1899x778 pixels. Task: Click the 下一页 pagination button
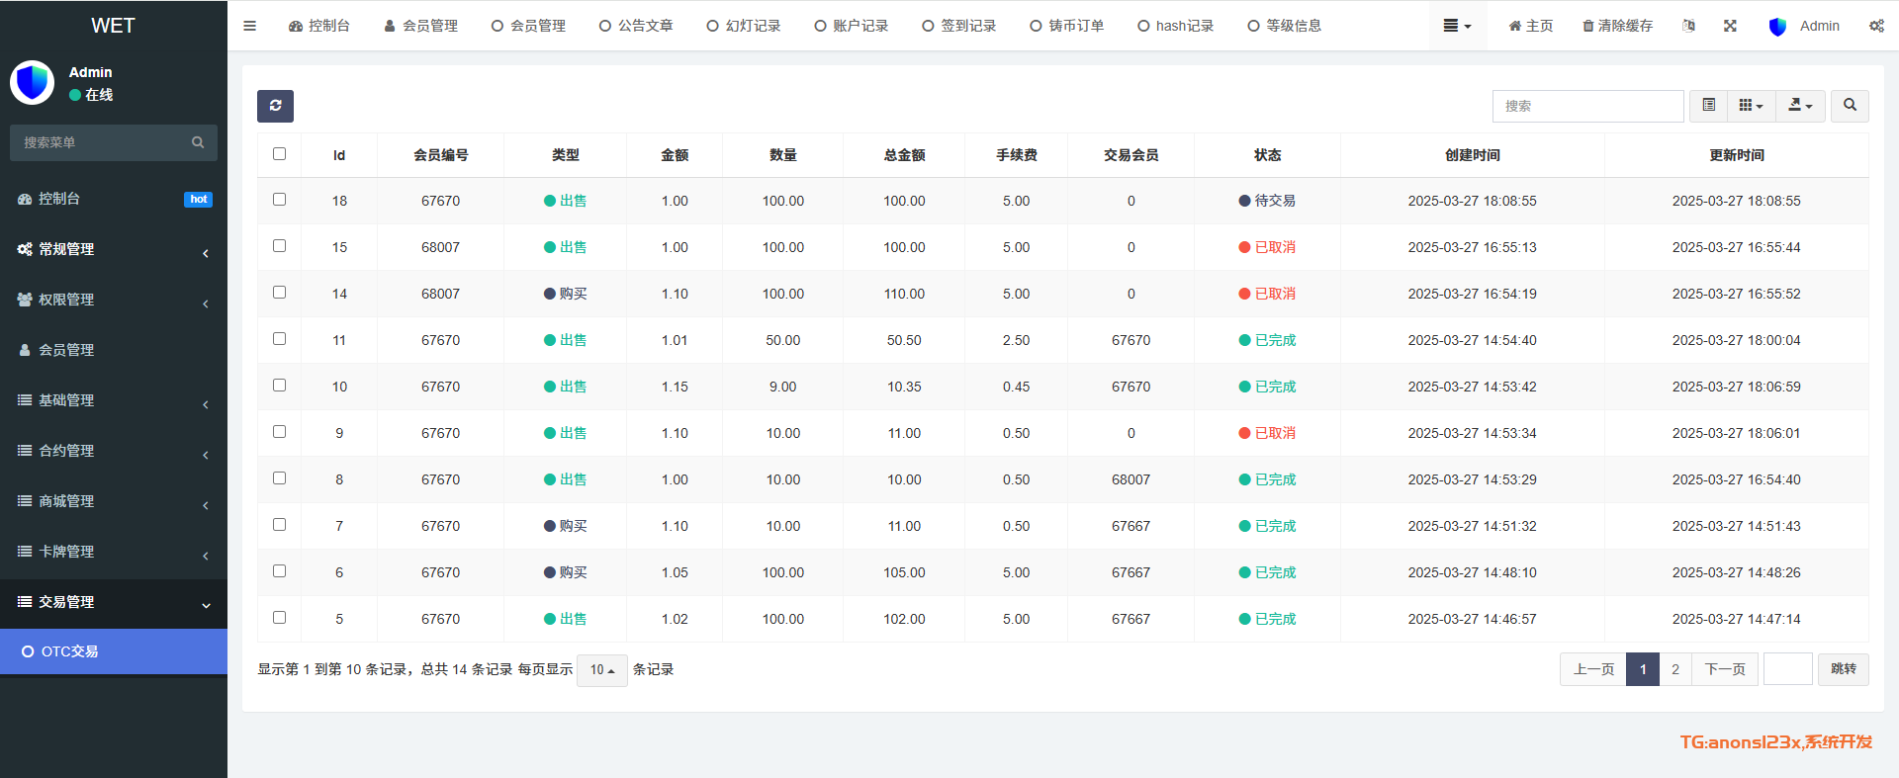(x=1725, y=669)
